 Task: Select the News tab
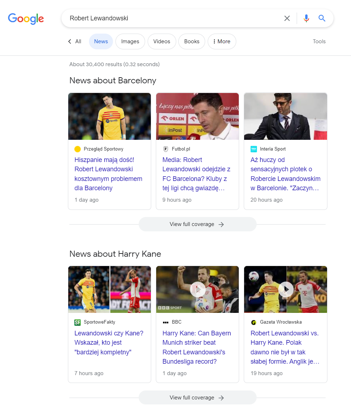click(x=101, y=41)
